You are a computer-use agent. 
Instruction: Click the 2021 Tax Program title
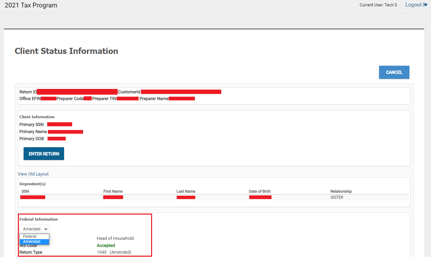pos(31,5)
